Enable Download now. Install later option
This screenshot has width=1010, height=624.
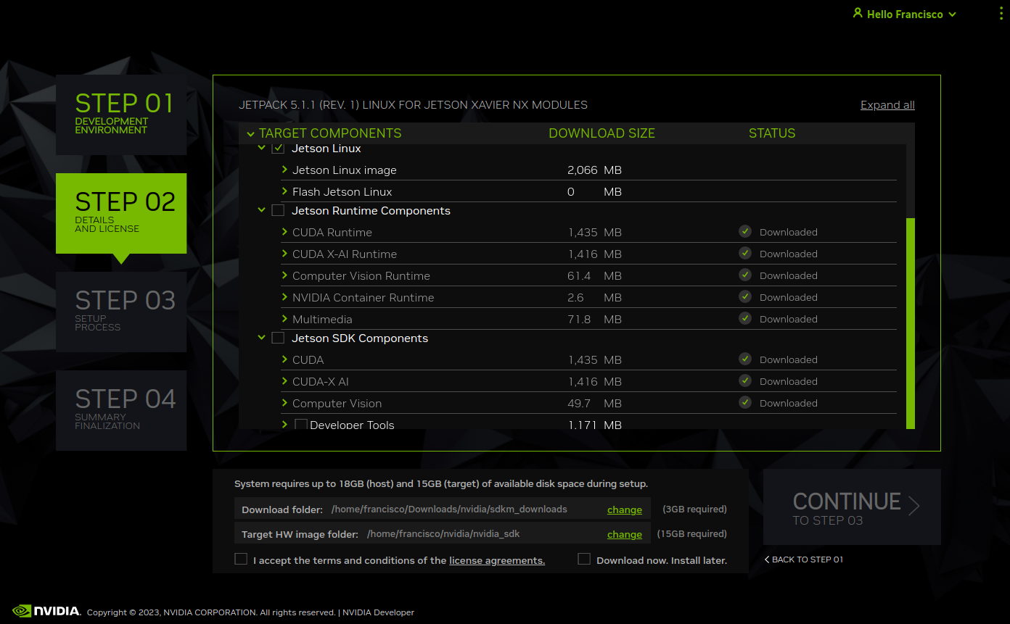pyautogui.click(x=584, y=559)
